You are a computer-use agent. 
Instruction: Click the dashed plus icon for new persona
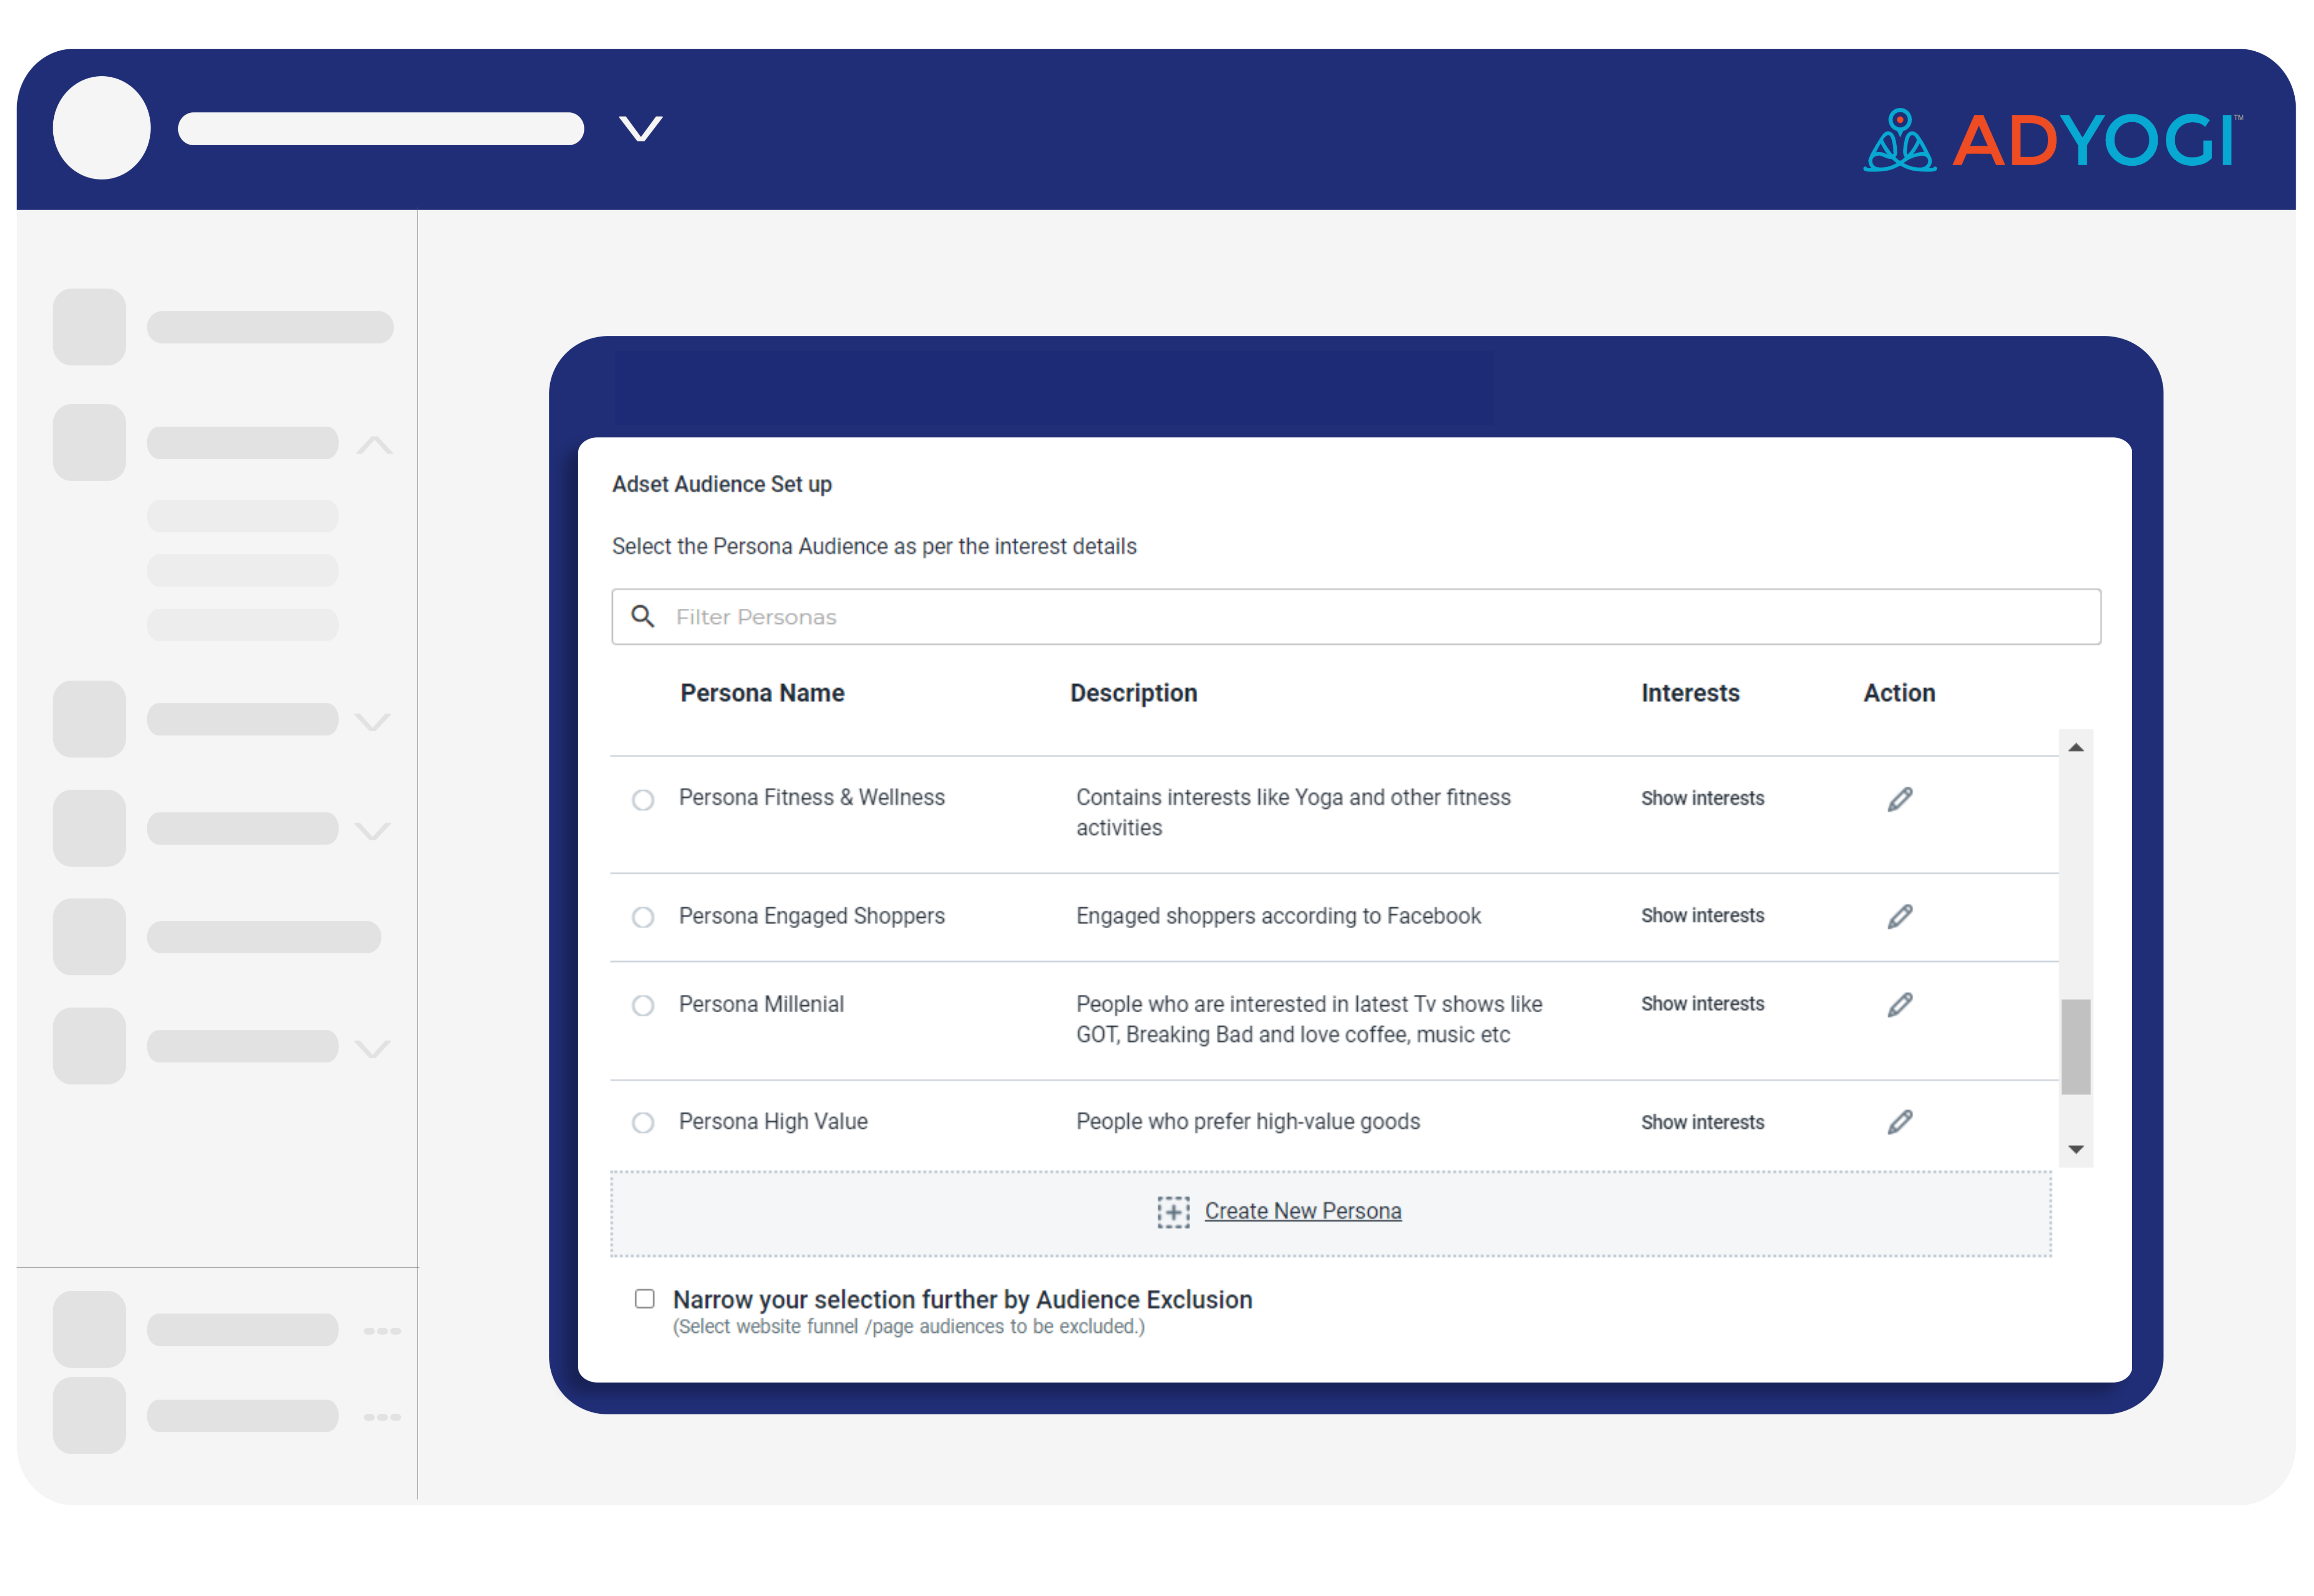pyautogui.click(x=1173, y=1211)
